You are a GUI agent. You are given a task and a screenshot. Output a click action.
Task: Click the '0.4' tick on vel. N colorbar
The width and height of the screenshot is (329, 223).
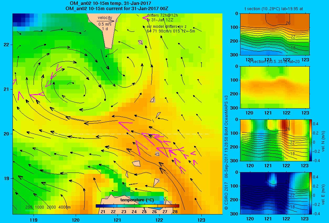pos(316,124)
